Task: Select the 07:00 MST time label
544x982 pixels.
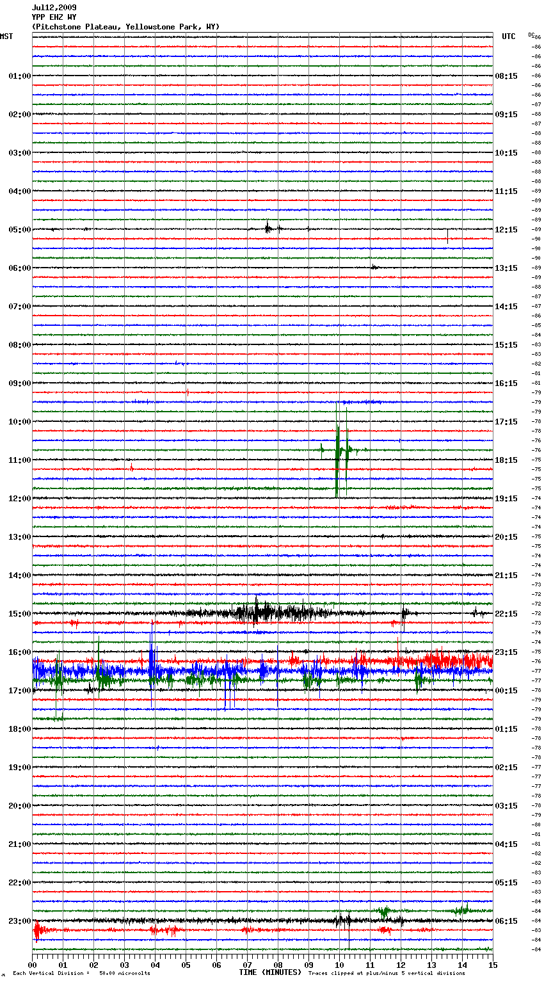Action: pos(20,307)
